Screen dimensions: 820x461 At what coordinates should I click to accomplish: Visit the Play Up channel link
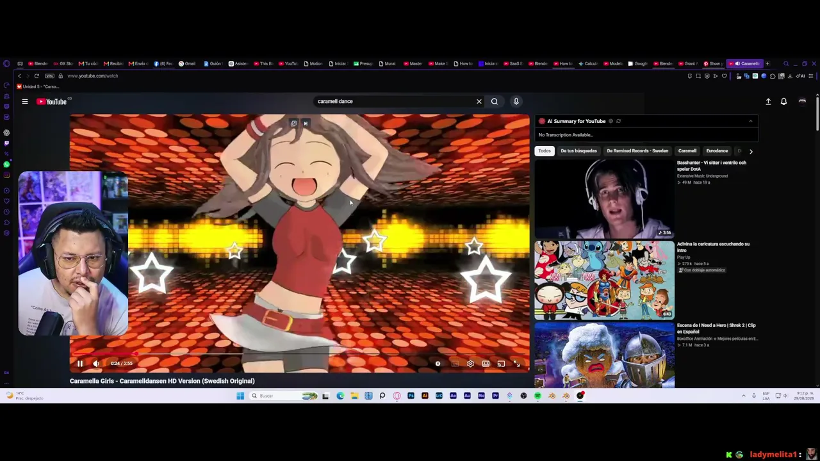(683, 257)
